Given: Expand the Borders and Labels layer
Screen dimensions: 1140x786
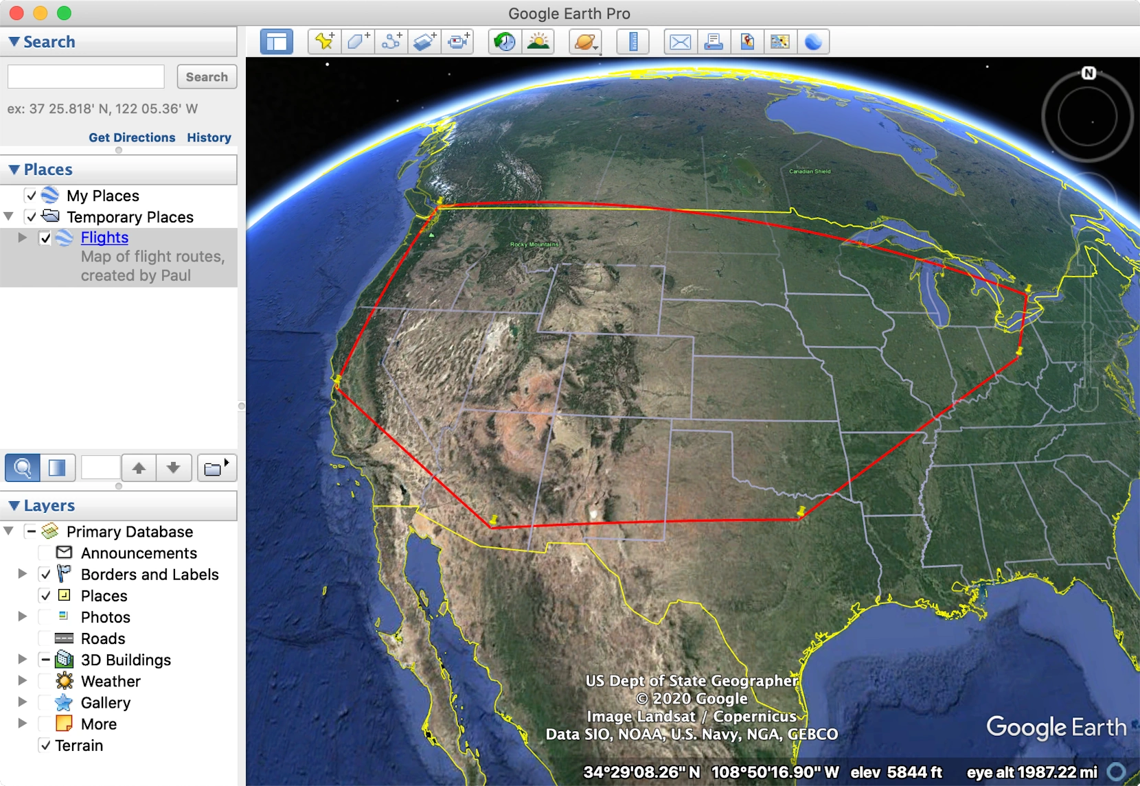Looking at the screenshot, I should (x=23, y=574).
